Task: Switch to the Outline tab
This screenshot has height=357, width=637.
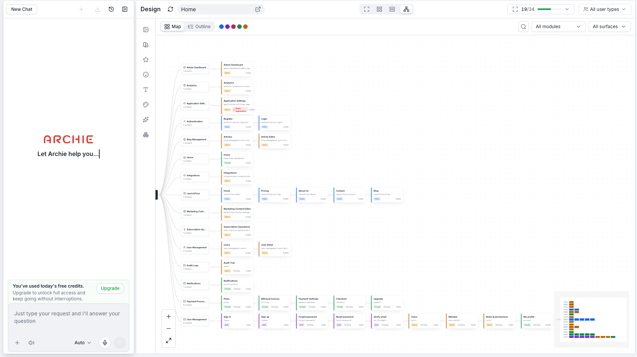Action: pos(199,27)
